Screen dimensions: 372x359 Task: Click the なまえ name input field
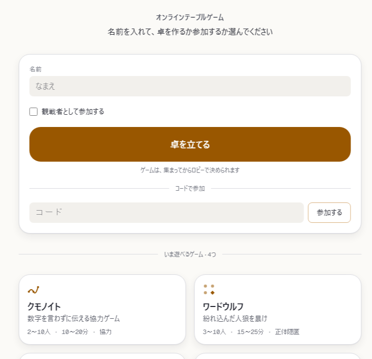[x=190, y=86]
